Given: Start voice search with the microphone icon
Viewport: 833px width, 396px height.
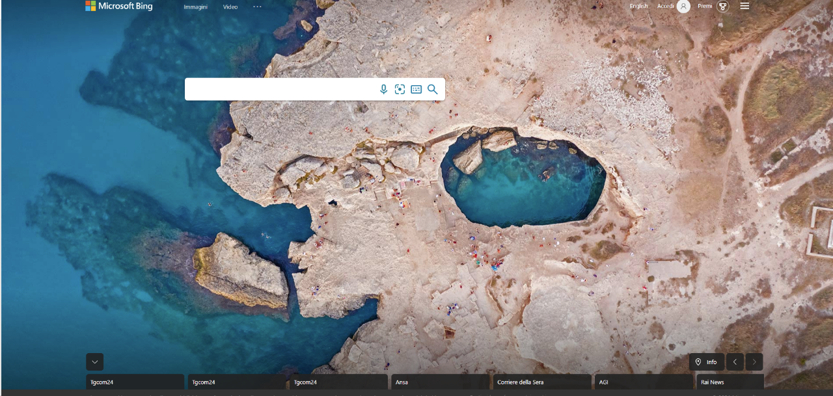Looking at the screenshot, I should pos(384,89).
